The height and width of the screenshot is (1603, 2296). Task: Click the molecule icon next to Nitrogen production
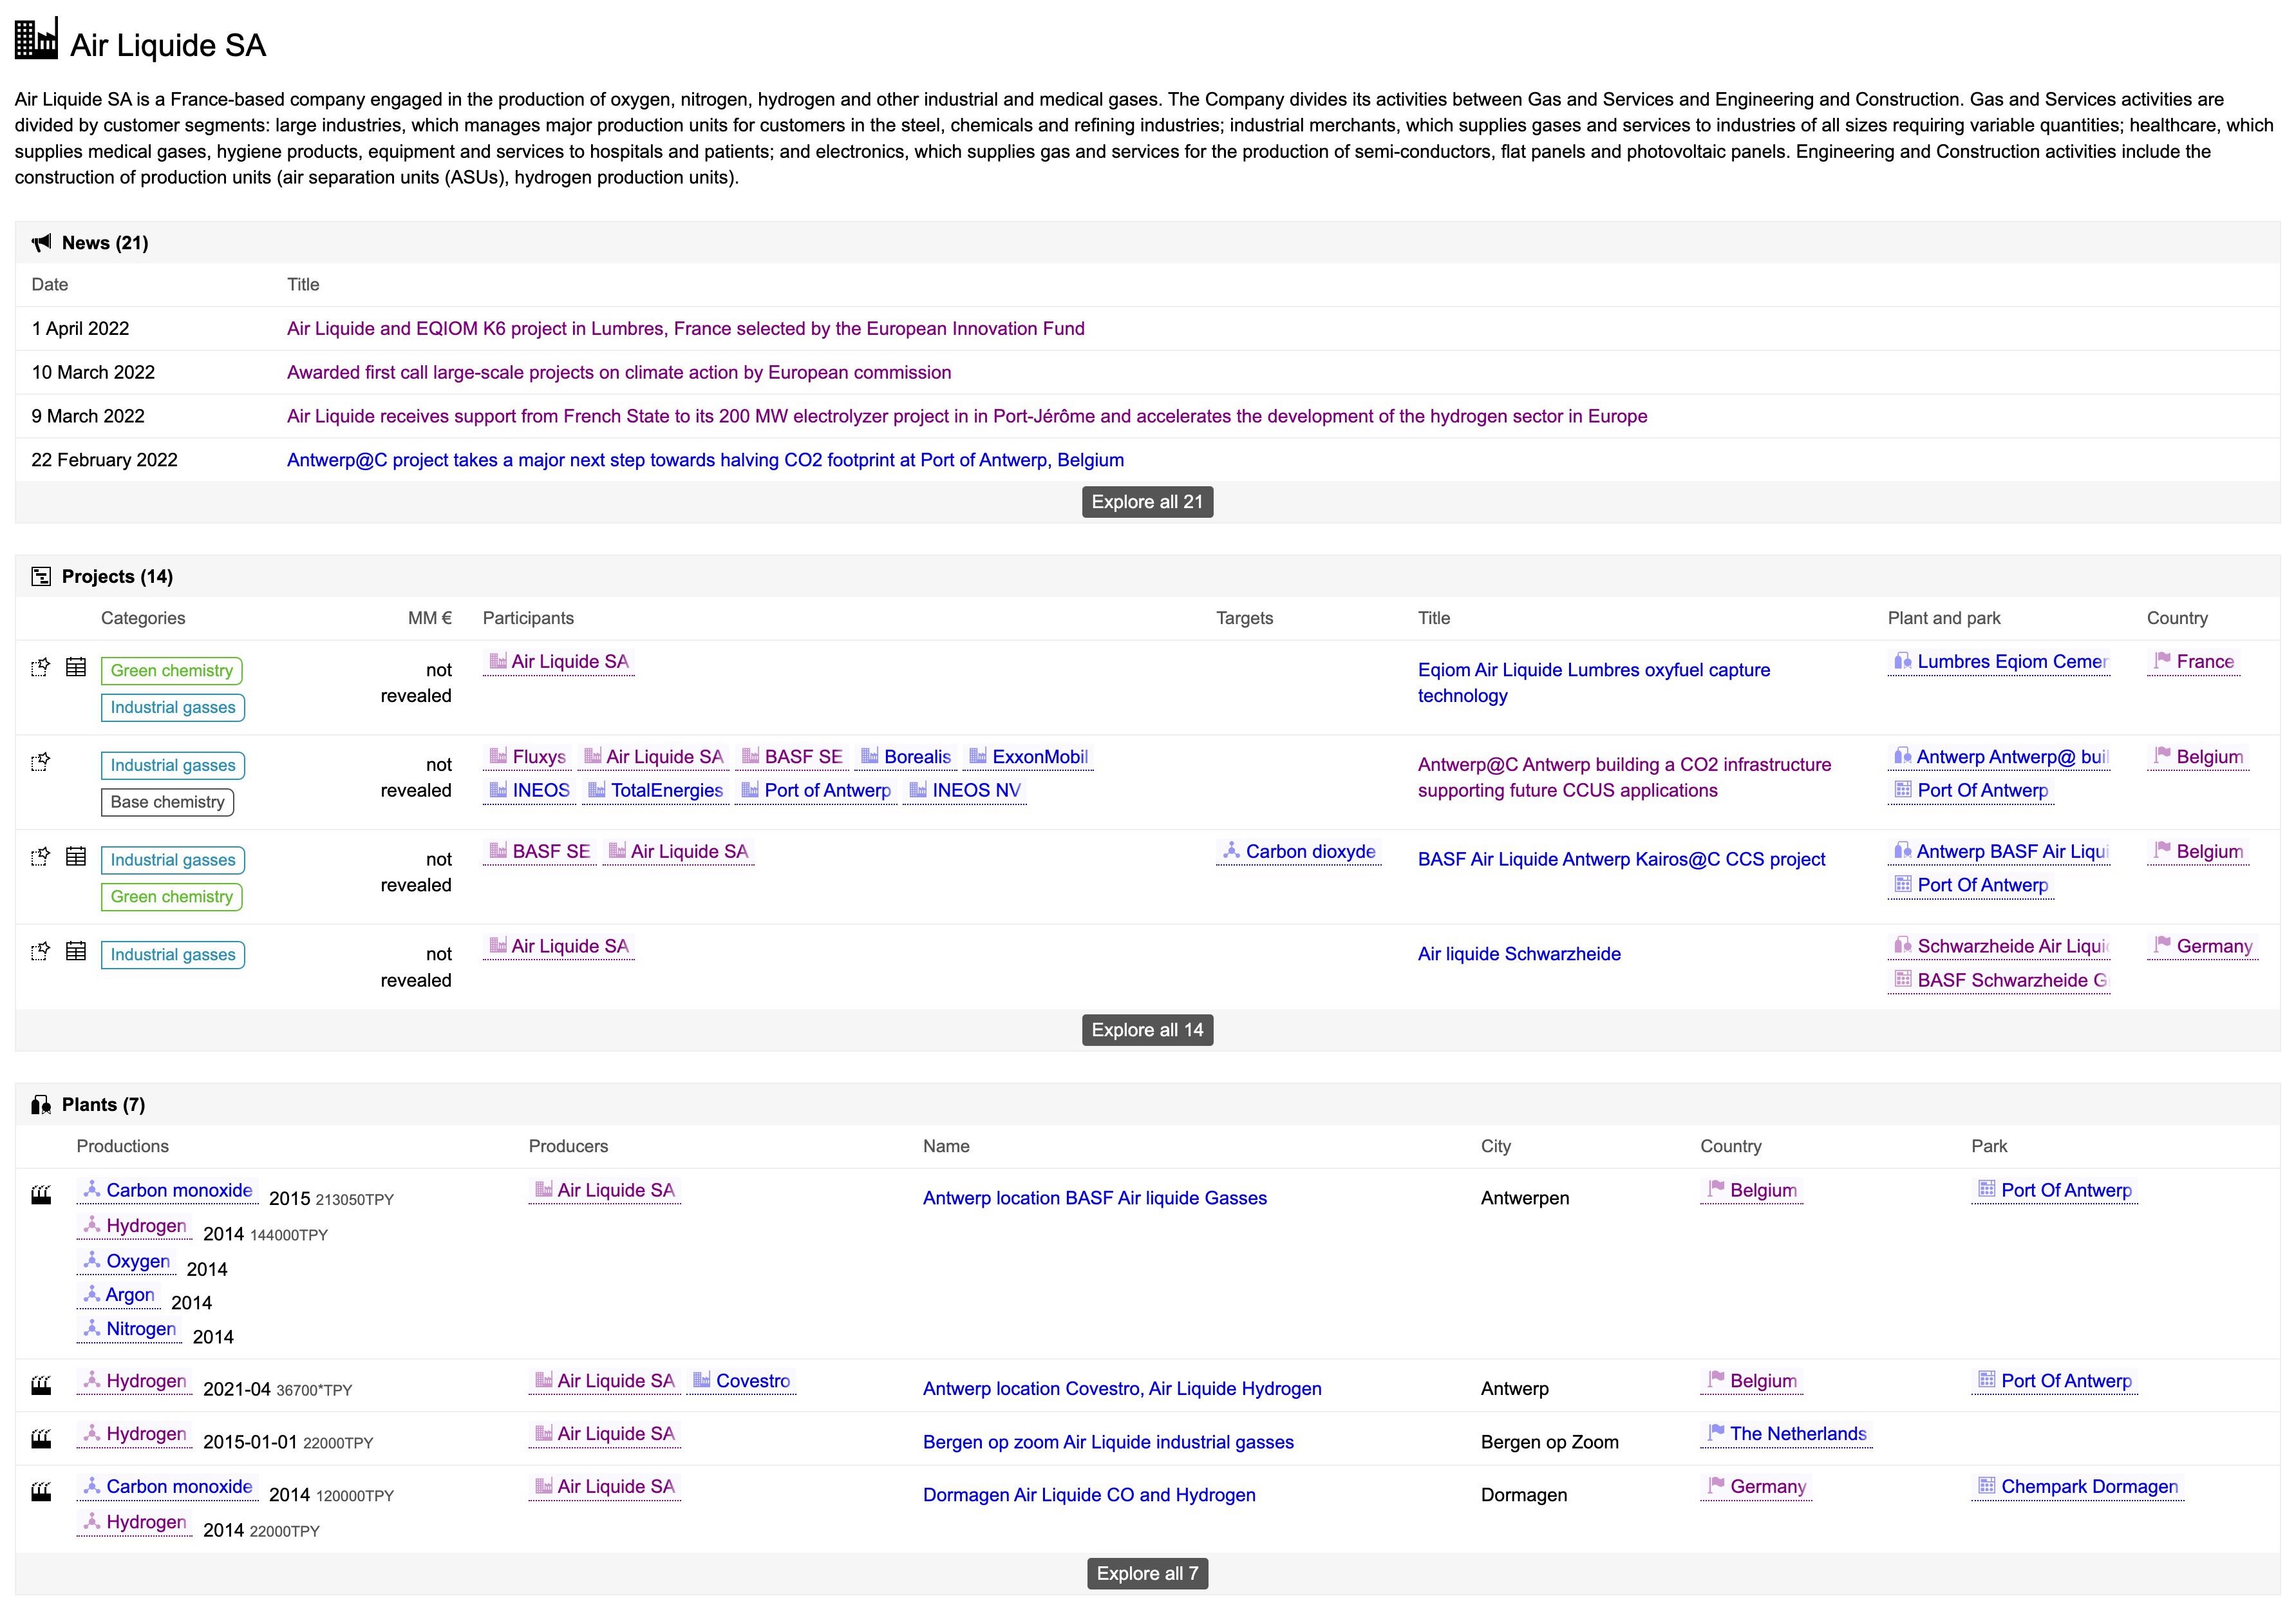91,1328
